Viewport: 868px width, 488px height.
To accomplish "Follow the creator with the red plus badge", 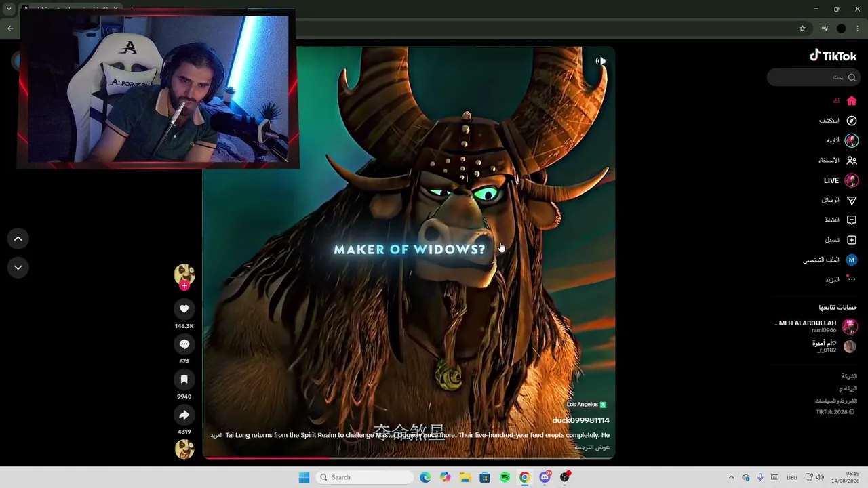I will point(184,285).
